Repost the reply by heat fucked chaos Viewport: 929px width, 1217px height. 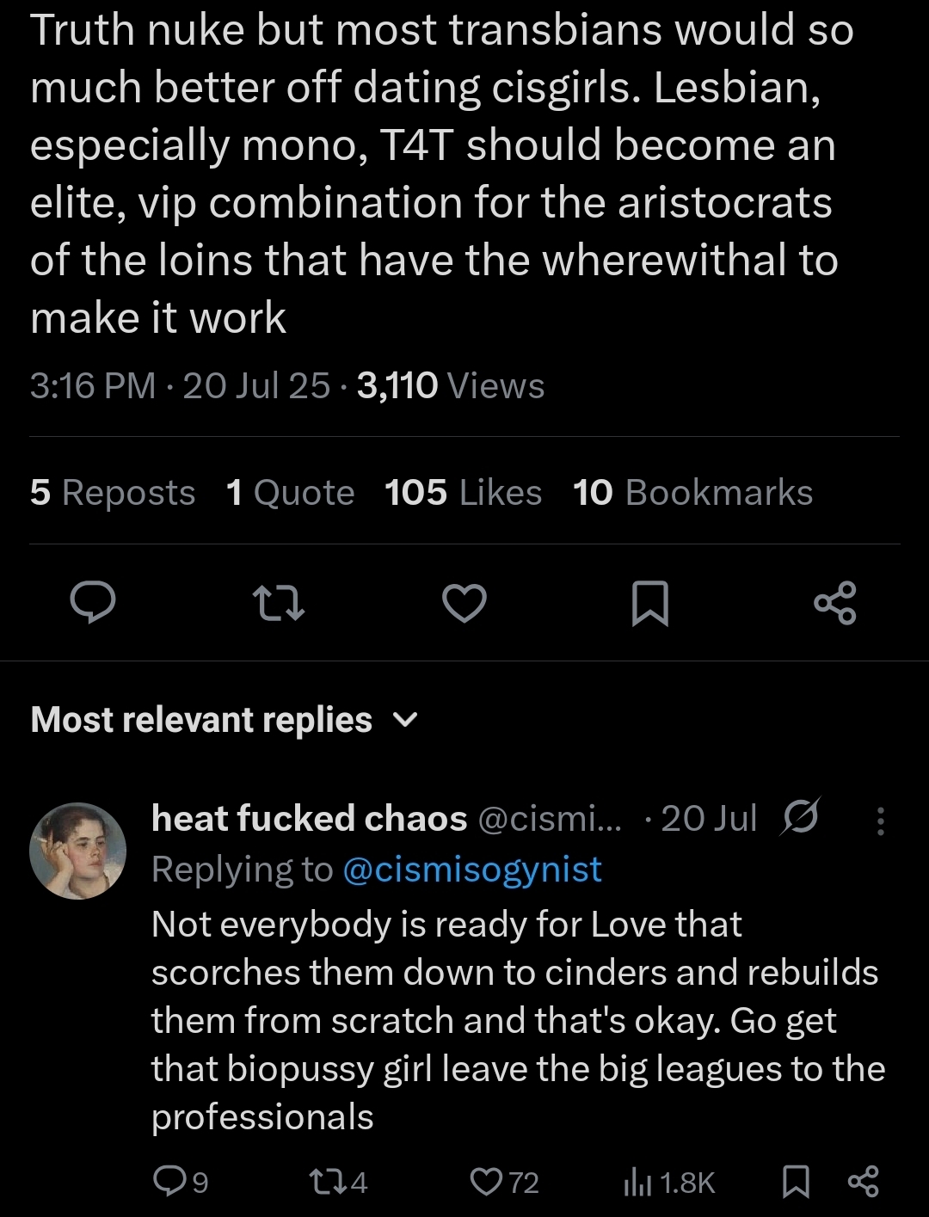point(324,1181)
